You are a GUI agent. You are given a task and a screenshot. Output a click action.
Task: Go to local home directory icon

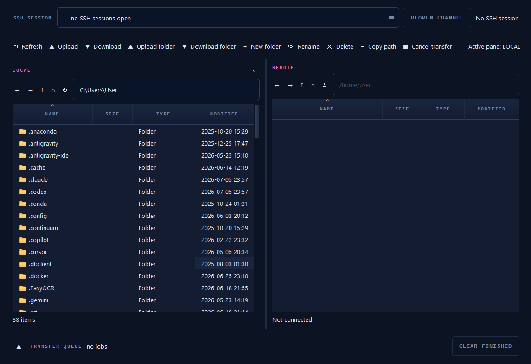coord(53,90)
